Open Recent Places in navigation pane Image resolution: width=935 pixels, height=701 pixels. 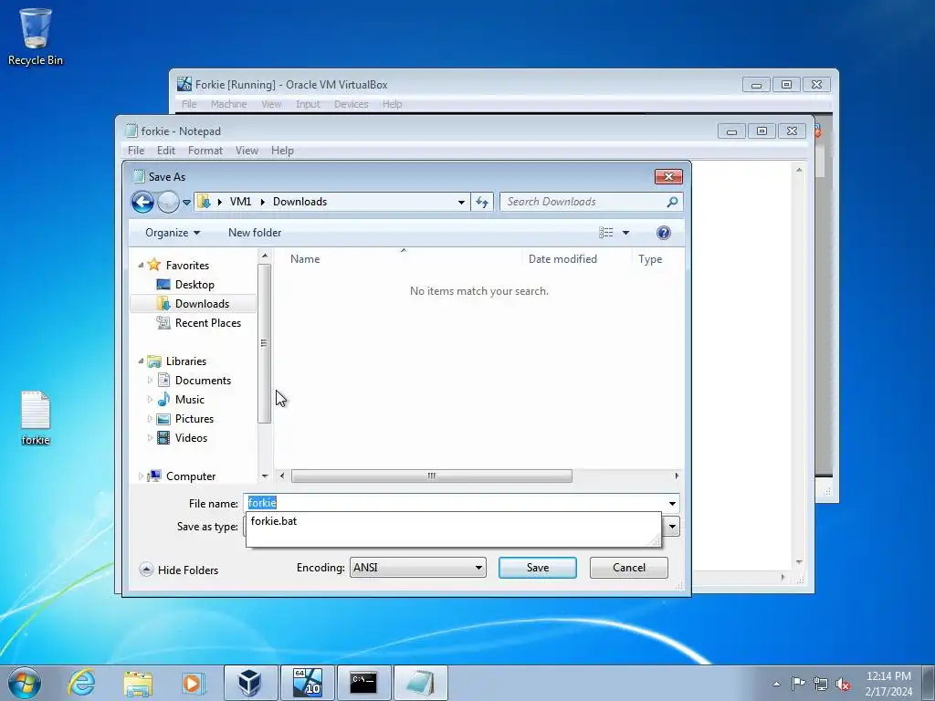207,322
